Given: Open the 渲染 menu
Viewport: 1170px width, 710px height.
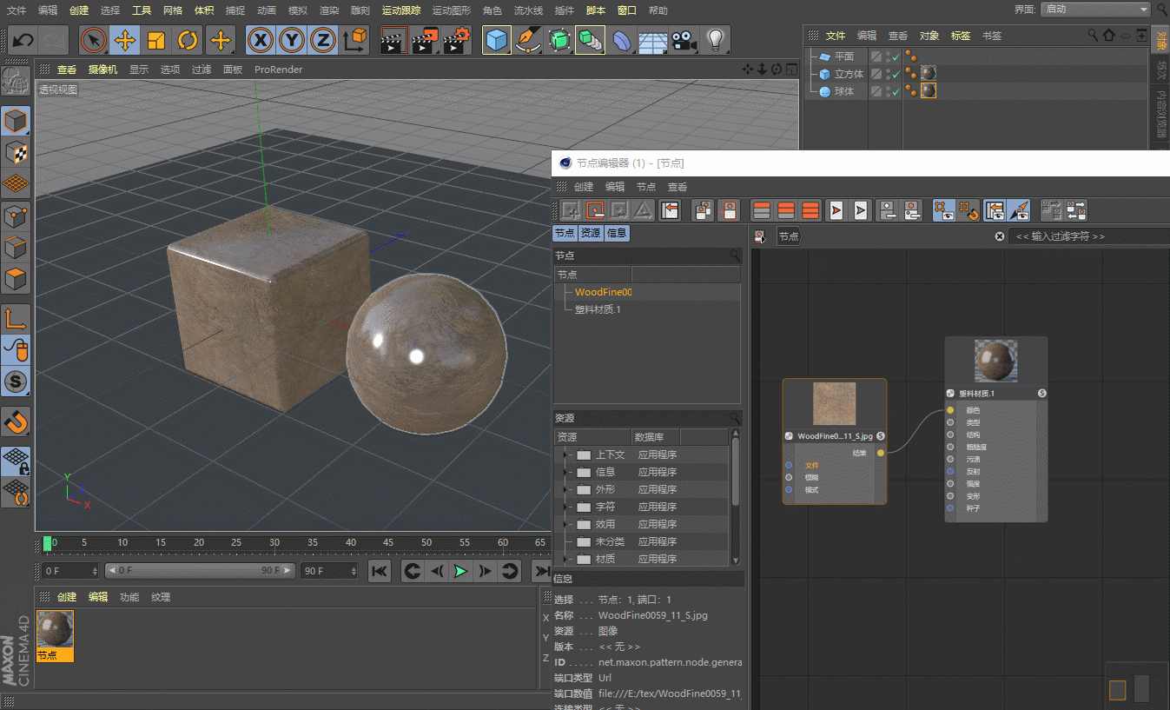Looking at the screenshot, I should pyautogui.click(x=329, y=10).
